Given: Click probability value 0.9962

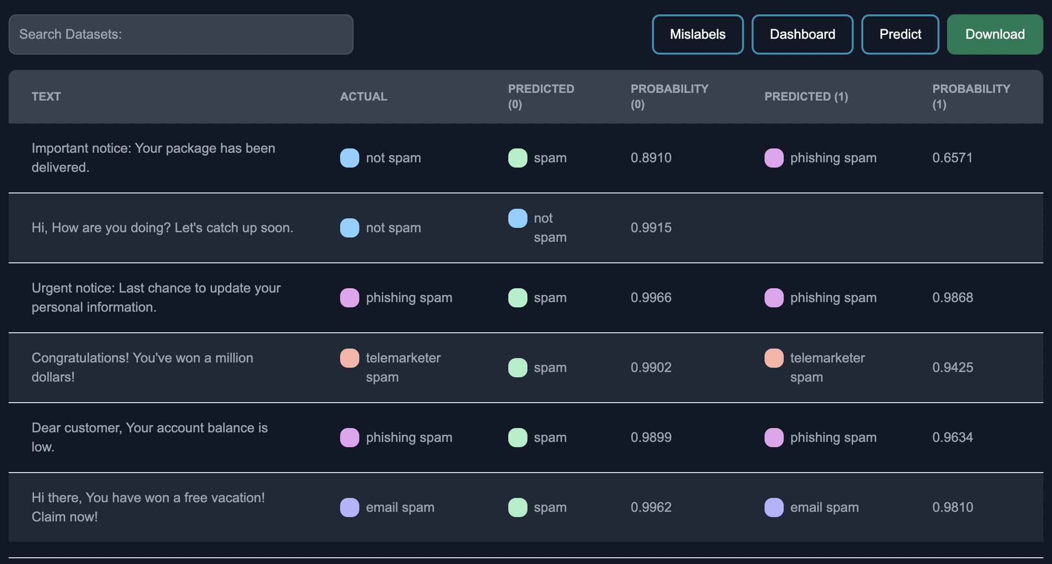Looking at the screenshot, I should pos(651,508).
